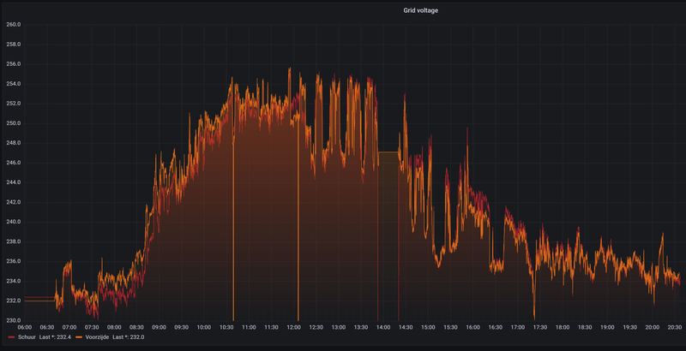Click the 238.0 y-axis label
The image size is (686, 351).
point(14,241)
